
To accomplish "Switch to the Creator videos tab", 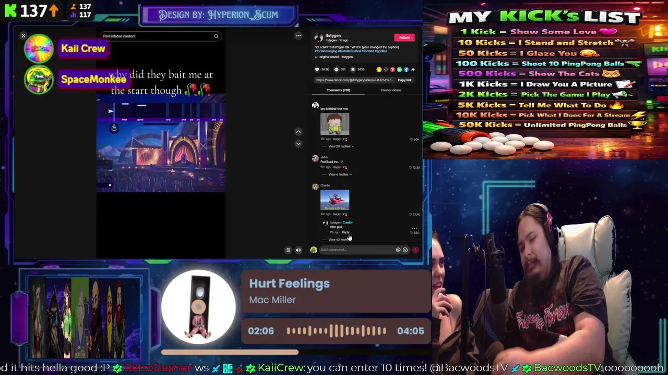I will (391, 90).
